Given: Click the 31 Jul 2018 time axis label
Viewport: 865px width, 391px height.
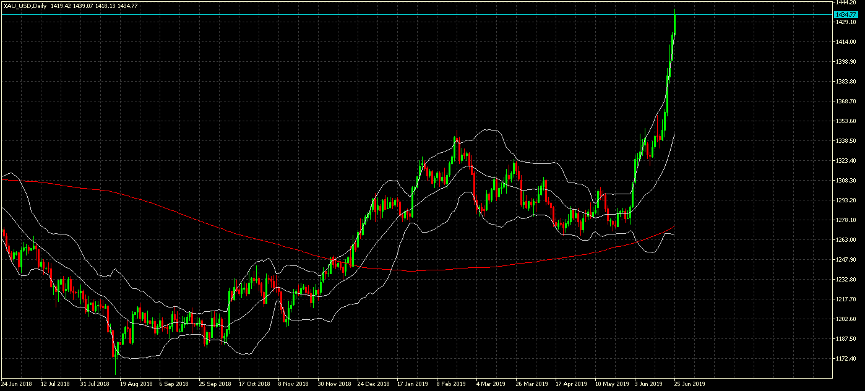Looking at the screenshot, I should [x=96, y=384].
